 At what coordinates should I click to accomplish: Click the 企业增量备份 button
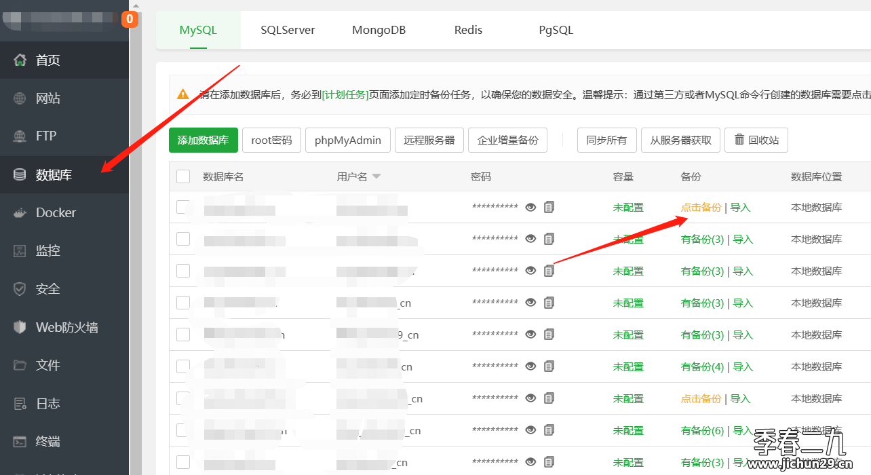(508, 140)
